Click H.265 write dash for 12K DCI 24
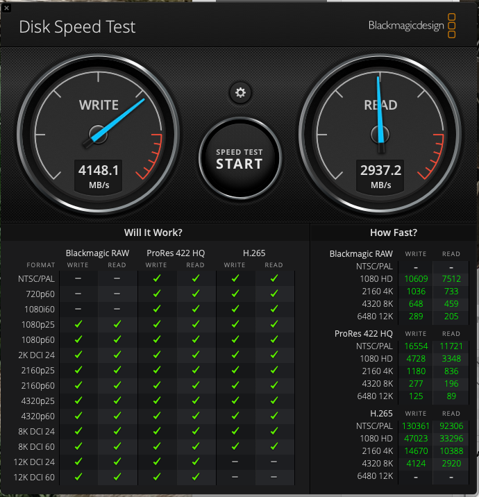 coord(235,462)
